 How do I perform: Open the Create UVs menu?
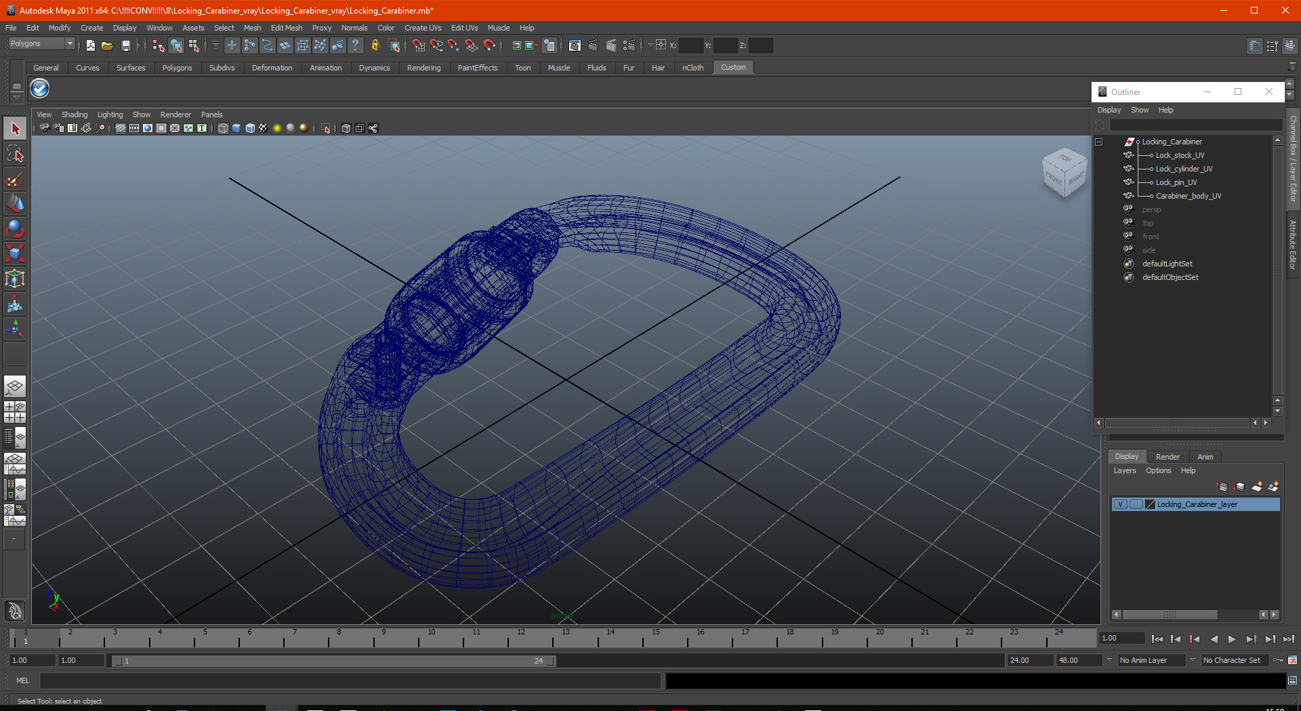pos(423,28)
